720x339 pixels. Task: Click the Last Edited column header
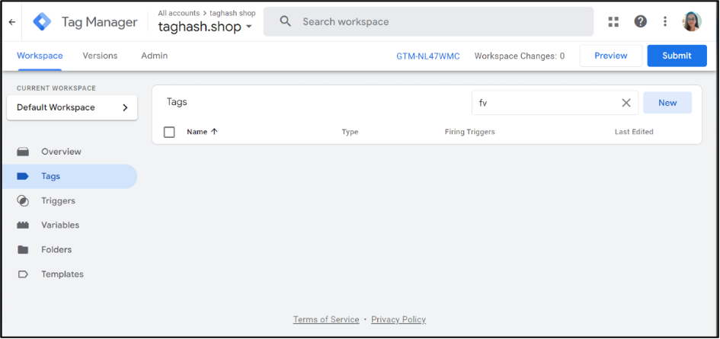634,132
